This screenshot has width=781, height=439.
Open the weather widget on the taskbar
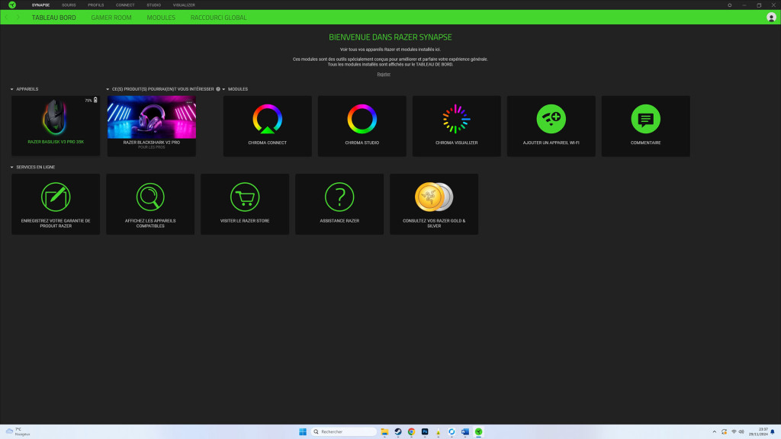pos(18,431)
